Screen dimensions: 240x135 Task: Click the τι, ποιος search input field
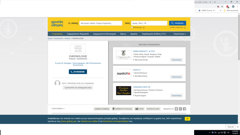click(101, 23)
